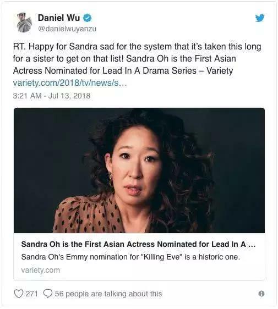Click the heart like icon
This screenshot has height=309, width=278.
point(19,294)
